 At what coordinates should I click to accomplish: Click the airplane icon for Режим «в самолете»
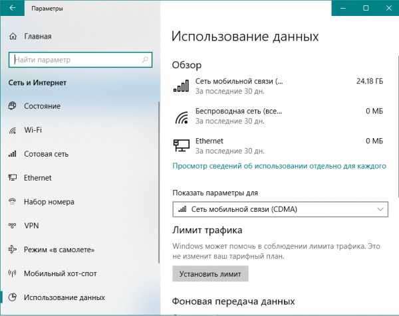click(12, 250)
